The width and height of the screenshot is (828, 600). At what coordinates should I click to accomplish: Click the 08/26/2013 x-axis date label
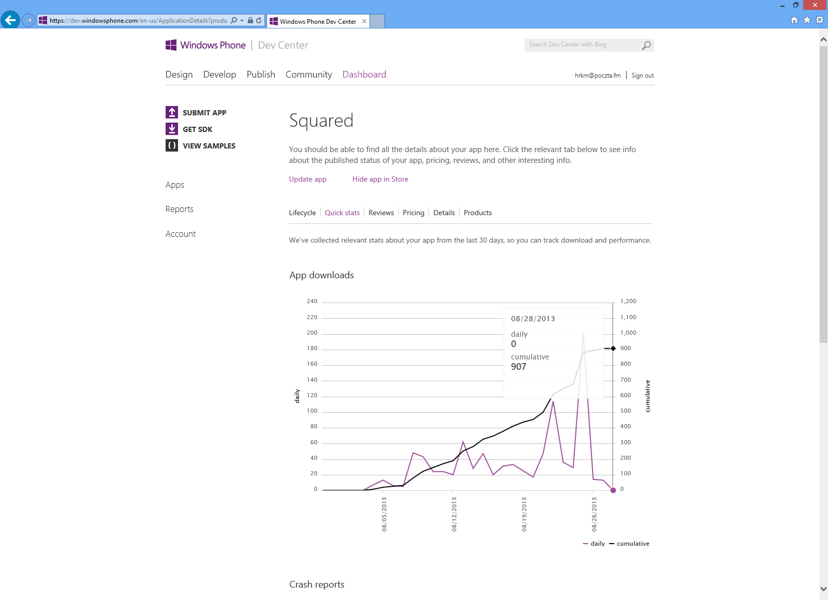[x=594, y=515]
